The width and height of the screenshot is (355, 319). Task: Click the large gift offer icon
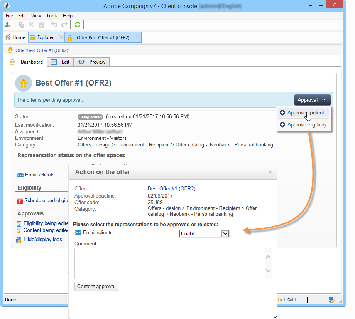(24, 83)
